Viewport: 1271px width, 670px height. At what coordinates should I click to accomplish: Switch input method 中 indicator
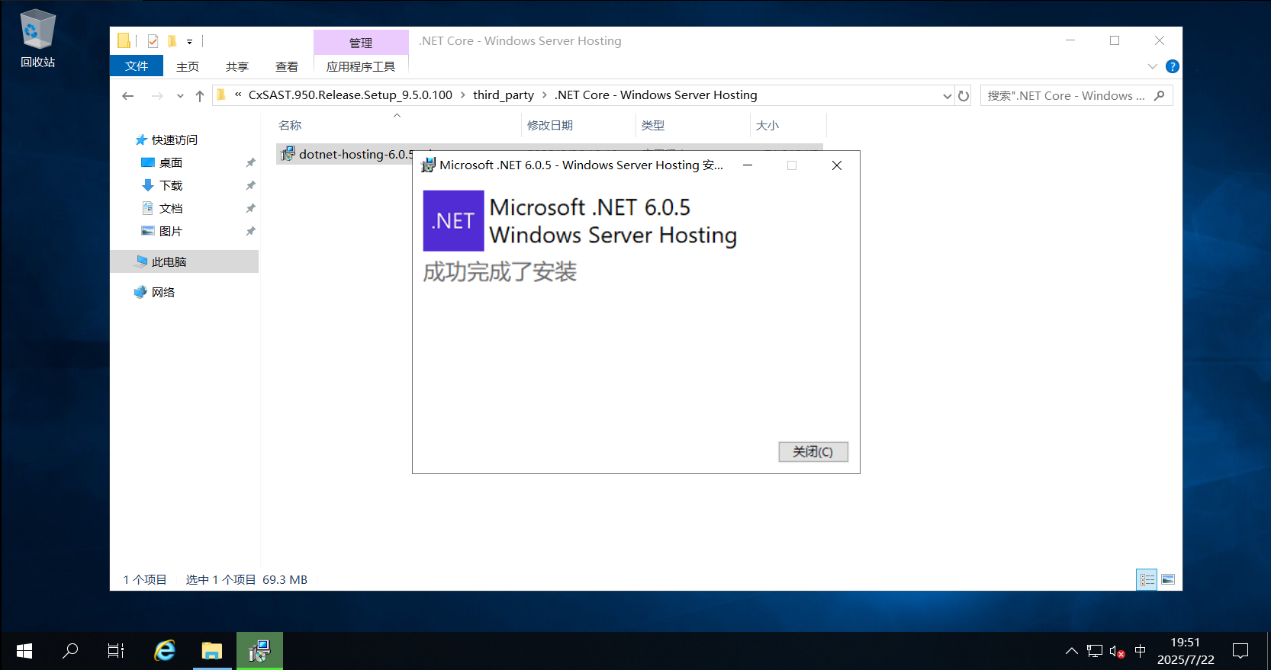click(x=1141, y=651)
